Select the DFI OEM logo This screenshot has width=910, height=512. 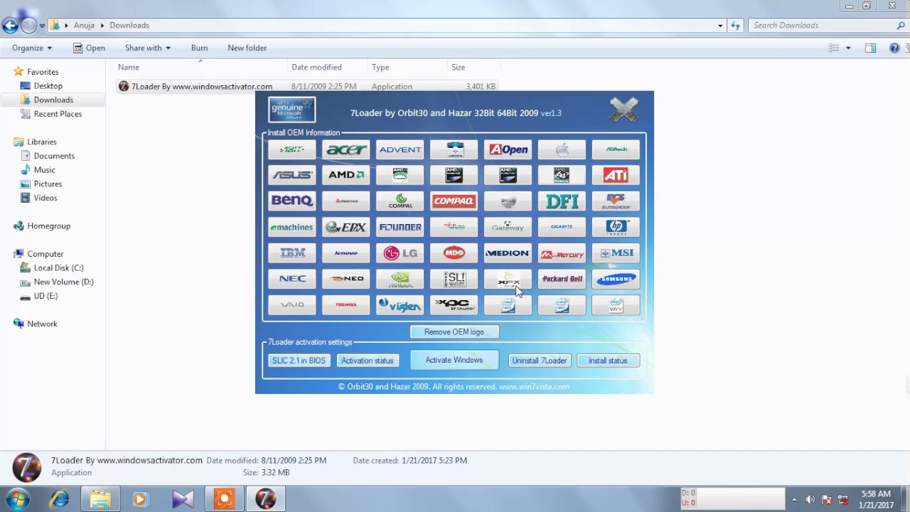(562, 201)
